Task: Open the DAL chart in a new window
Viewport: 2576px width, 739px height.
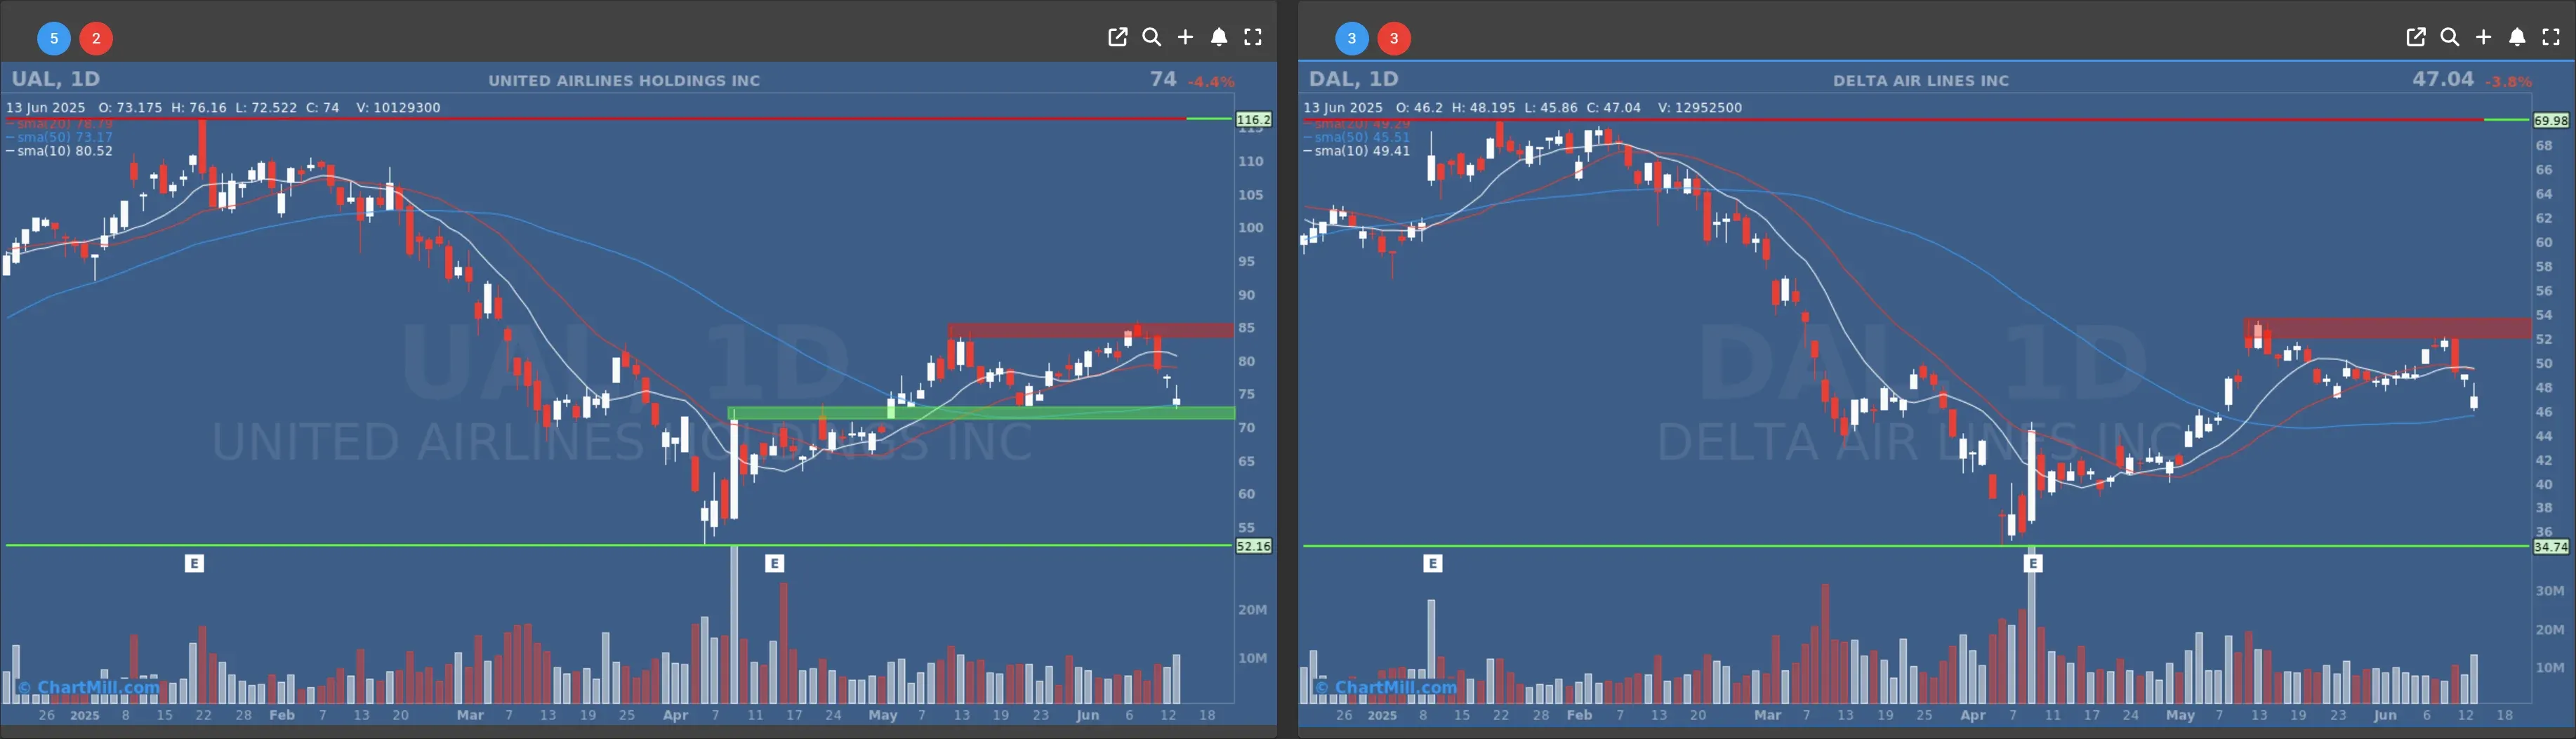Action: point(2415,37)
